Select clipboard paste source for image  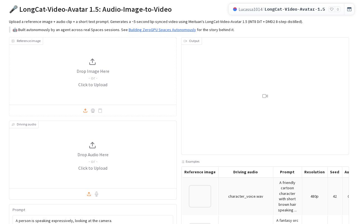point(100,111)
